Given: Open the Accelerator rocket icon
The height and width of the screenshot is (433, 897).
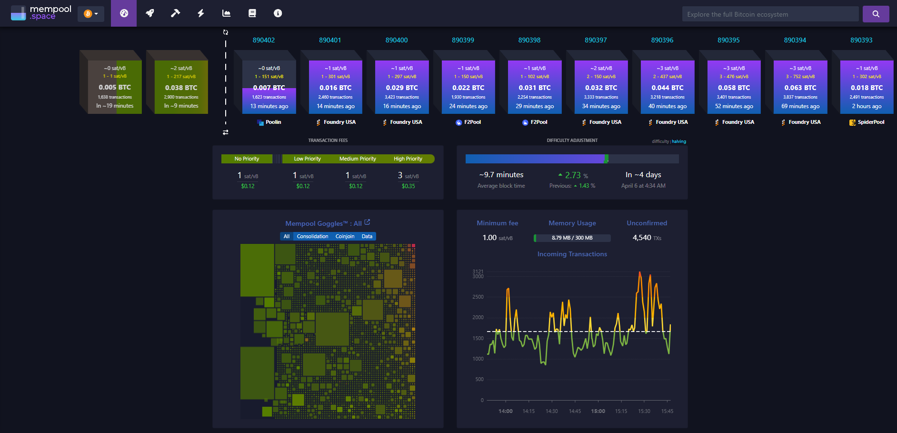Looking at the screenshot, I should point(149,13).
